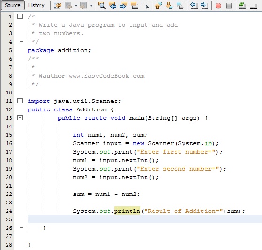Go to Find Previous Occurrence arrow
Screen dimensions: 262x250
click(112, 5)
